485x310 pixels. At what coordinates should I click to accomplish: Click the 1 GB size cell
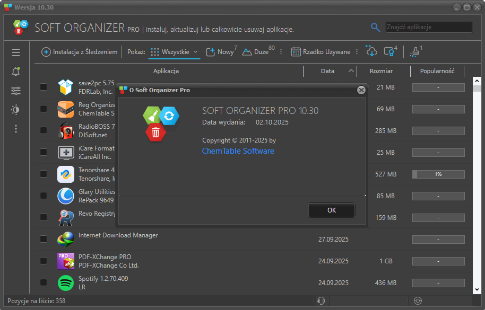pos(386,261)
